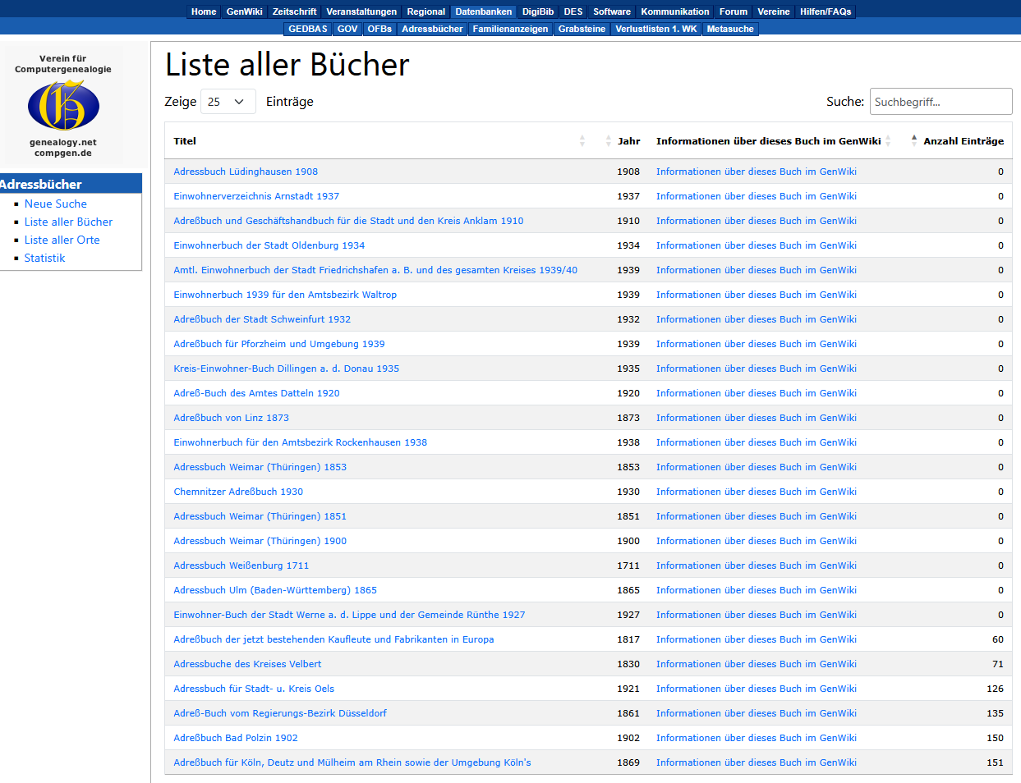Open Einwohnerbuch Amtsbezirk Rockenhausen 1938
Viewport: 1021px width, 783px height.
pos(300,442)
